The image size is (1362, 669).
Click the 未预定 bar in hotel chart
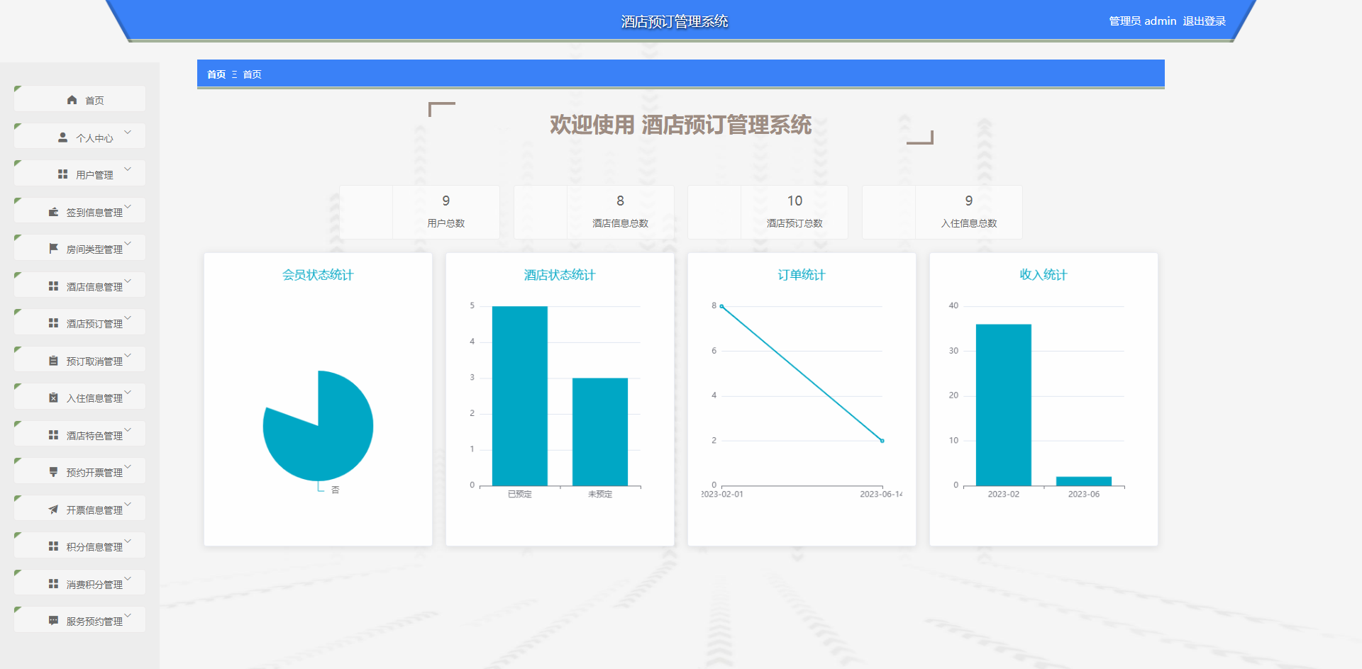coord(599,432)
